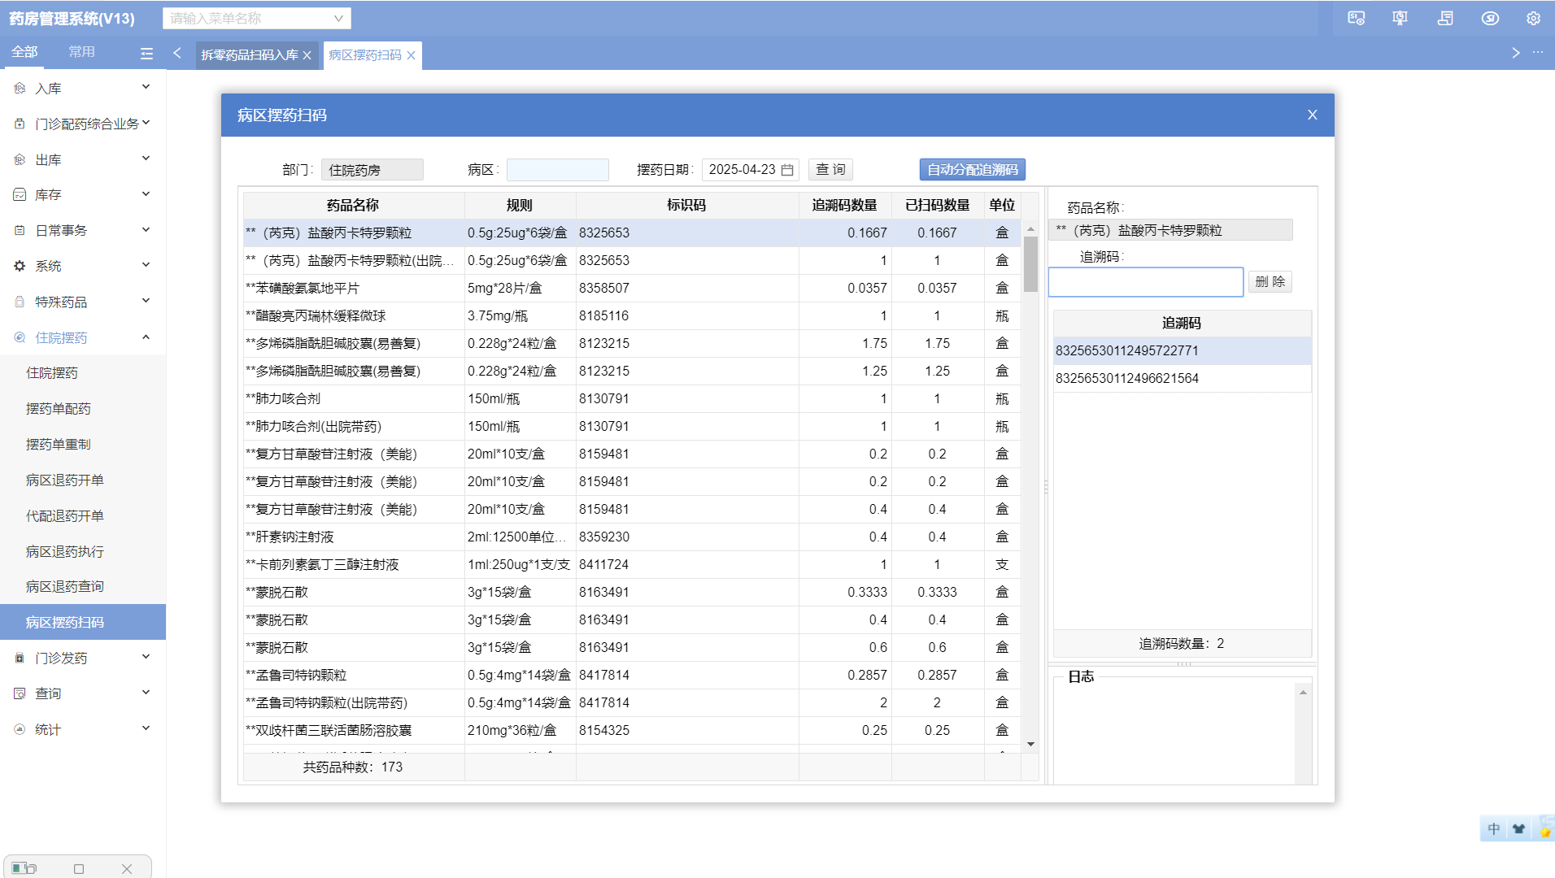Open the tab options ellipsis menu

[x=1538, y=52]
